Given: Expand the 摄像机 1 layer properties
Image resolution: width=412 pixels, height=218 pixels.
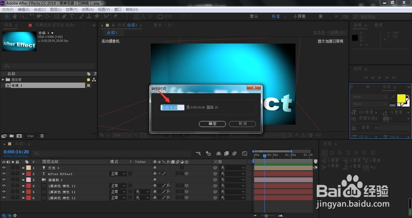Looking at the screenshot, I should coord(23,180).
